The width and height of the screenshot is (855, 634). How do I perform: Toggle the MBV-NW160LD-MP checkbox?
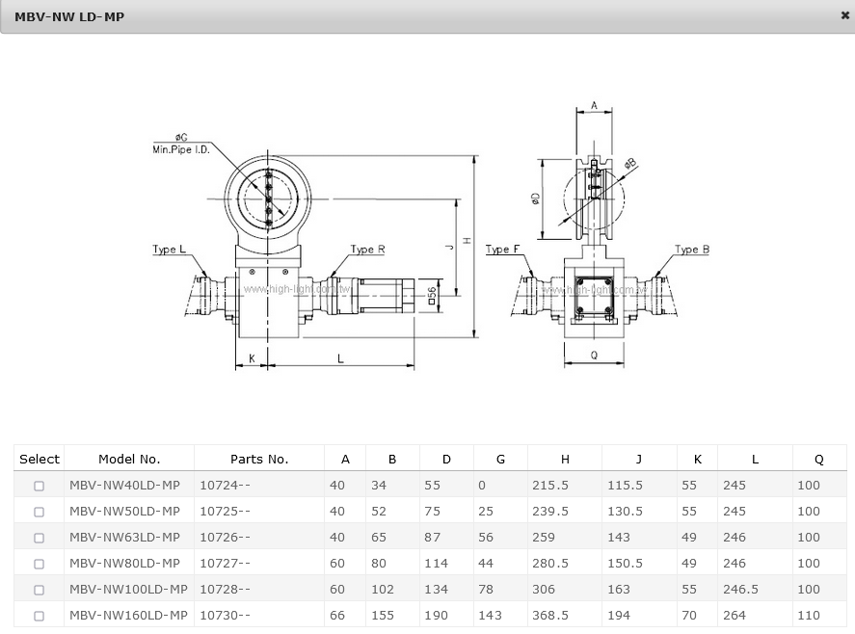point(40,616)
